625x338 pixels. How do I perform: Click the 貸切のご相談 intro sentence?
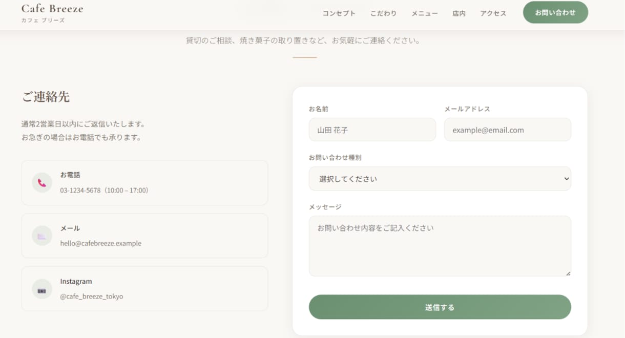coord(304,40)
